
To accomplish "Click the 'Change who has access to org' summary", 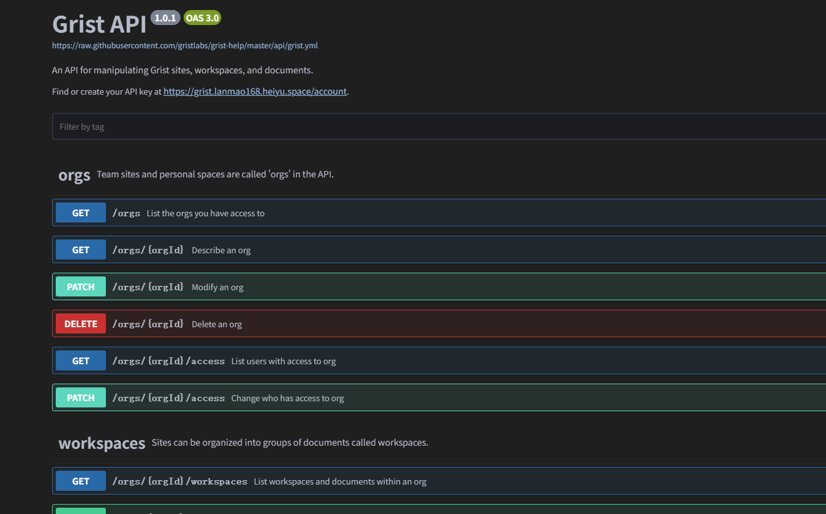I will (x=288, y=398).
